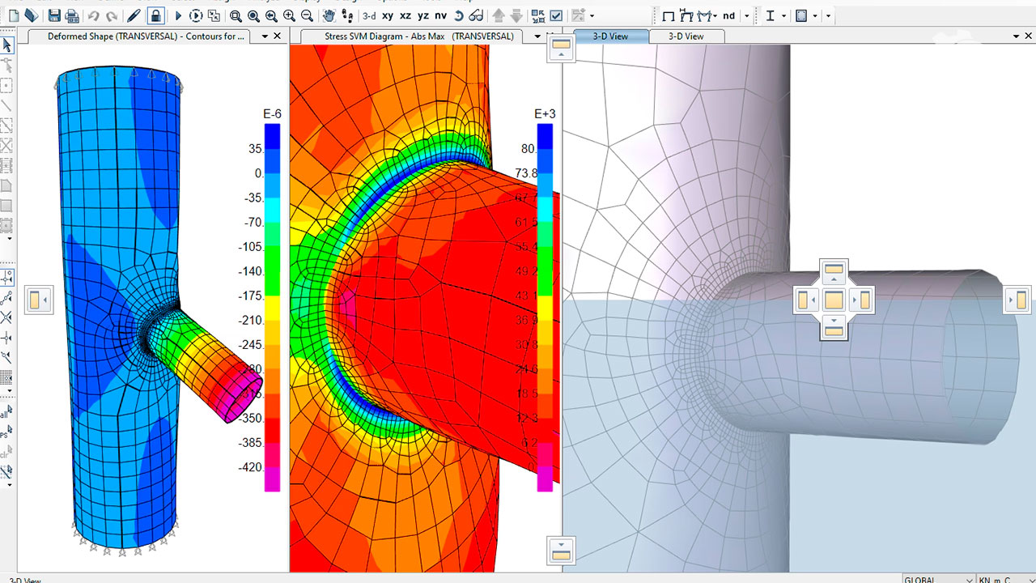Select the Pan hand tool
This screenshot has width=1036, height=583.
tap(329, 15)
